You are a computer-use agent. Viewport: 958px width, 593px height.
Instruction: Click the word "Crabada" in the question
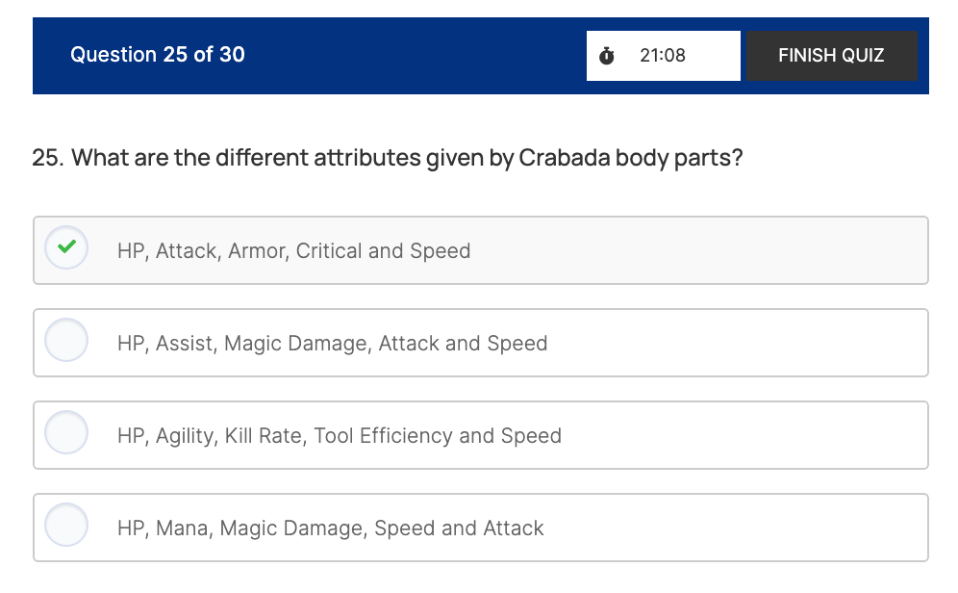pyautogui.click(x=565, y=158)
